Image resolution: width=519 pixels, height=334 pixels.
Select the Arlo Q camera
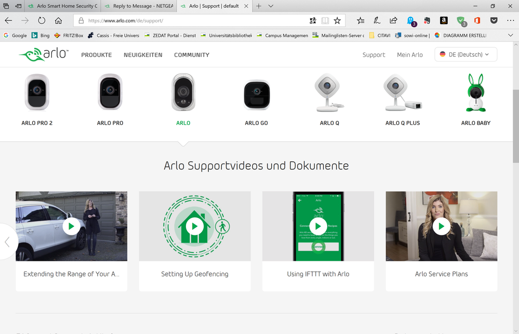click(329, 99)
